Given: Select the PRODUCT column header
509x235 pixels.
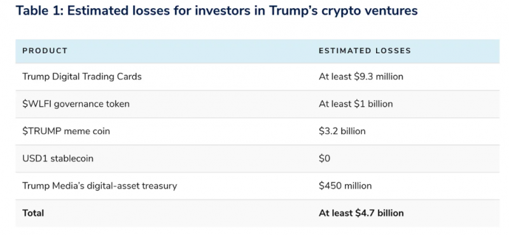Looking at the screenshot, I should pyautogui.click(x=45, y=51).
